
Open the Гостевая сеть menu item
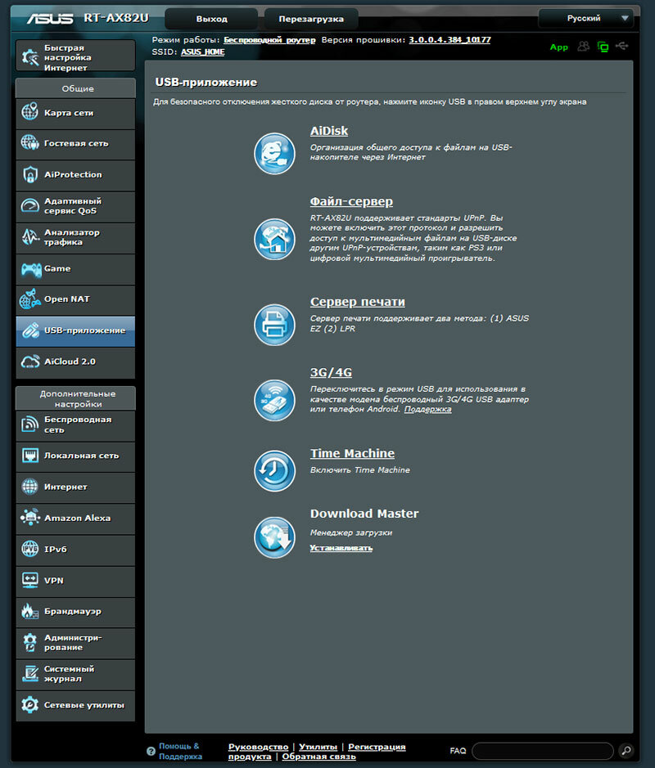coord(75,143)
